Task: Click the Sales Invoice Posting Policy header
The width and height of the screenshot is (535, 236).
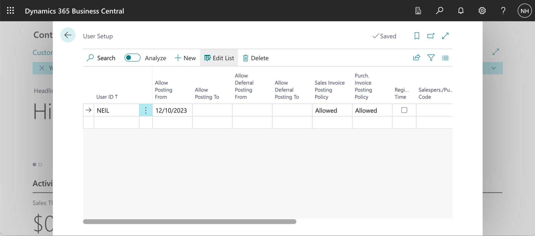Action: [x=330, y=90]
